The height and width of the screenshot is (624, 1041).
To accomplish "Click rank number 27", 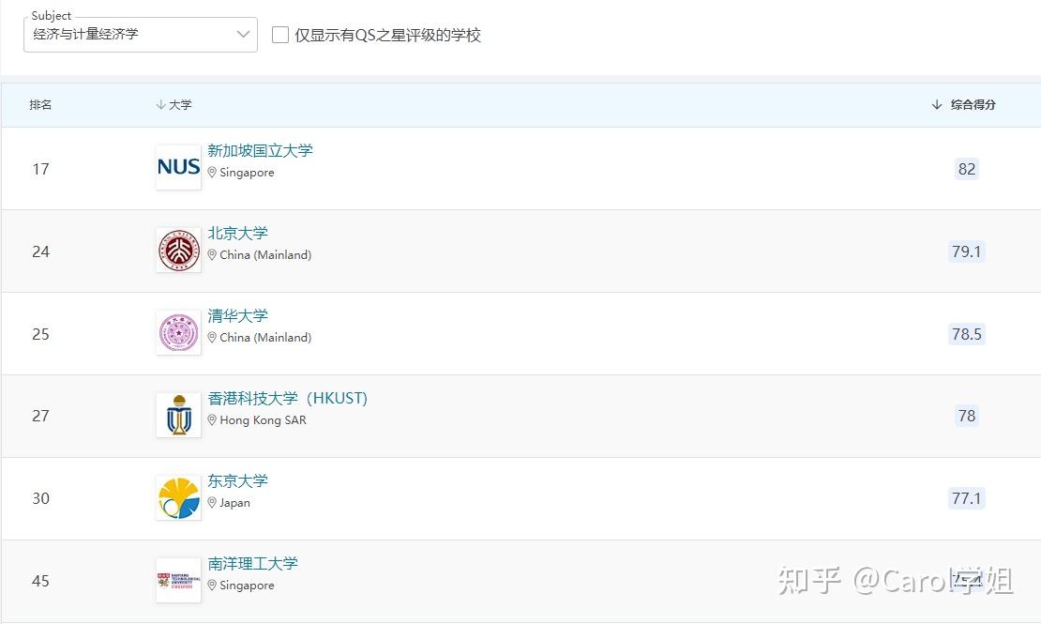I will (40, 416).
